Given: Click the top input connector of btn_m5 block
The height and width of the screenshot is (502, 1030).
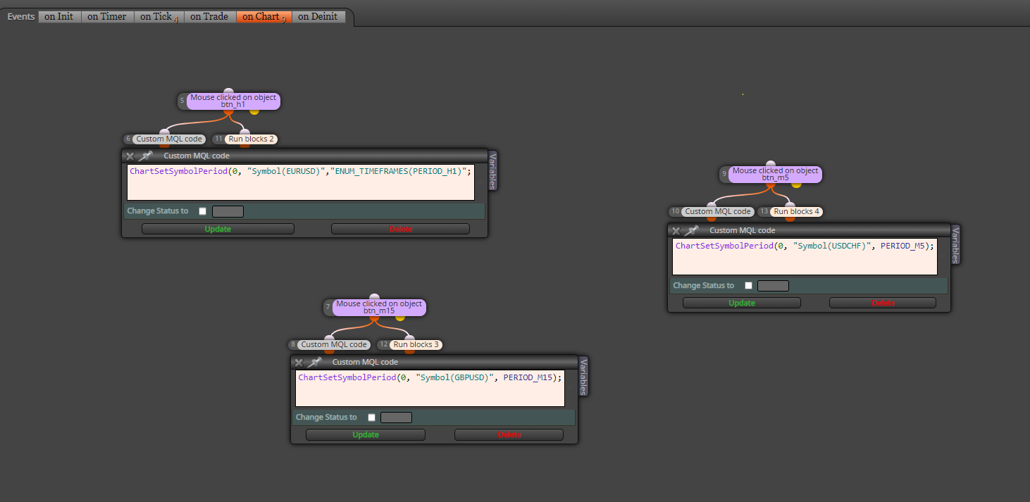Looking at the screenshot, I should point(770,164).
